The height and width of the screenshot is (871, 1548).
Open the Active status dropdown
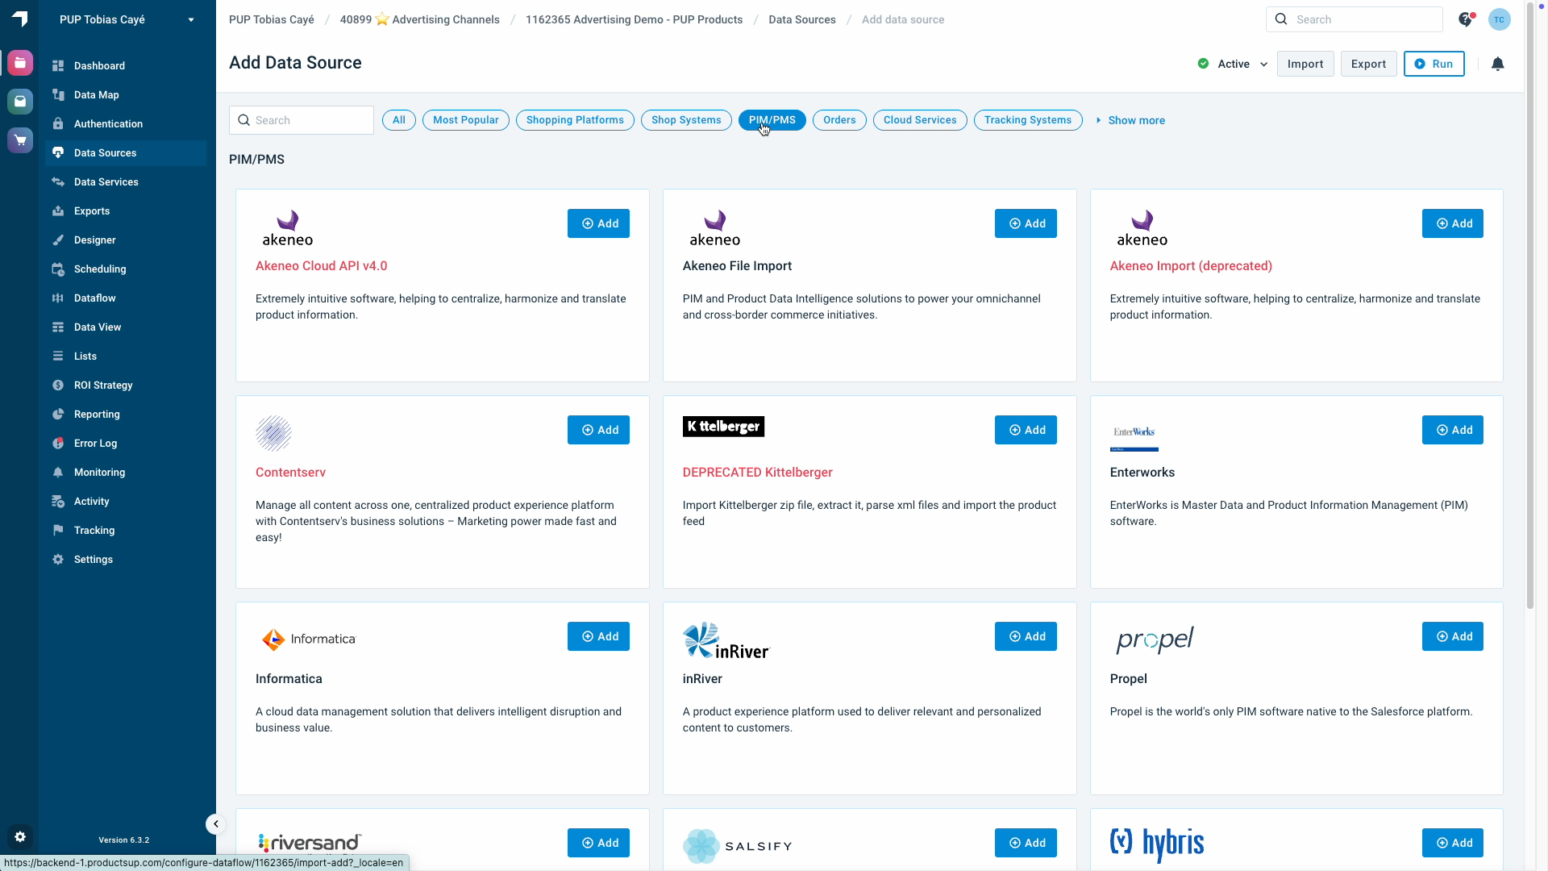pyautogui.click(x=1233, y=64)
